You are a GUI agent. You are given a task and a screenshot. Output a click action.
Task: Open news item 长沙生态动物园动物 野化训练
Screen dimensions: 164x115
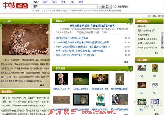click(x=83, y=47)
